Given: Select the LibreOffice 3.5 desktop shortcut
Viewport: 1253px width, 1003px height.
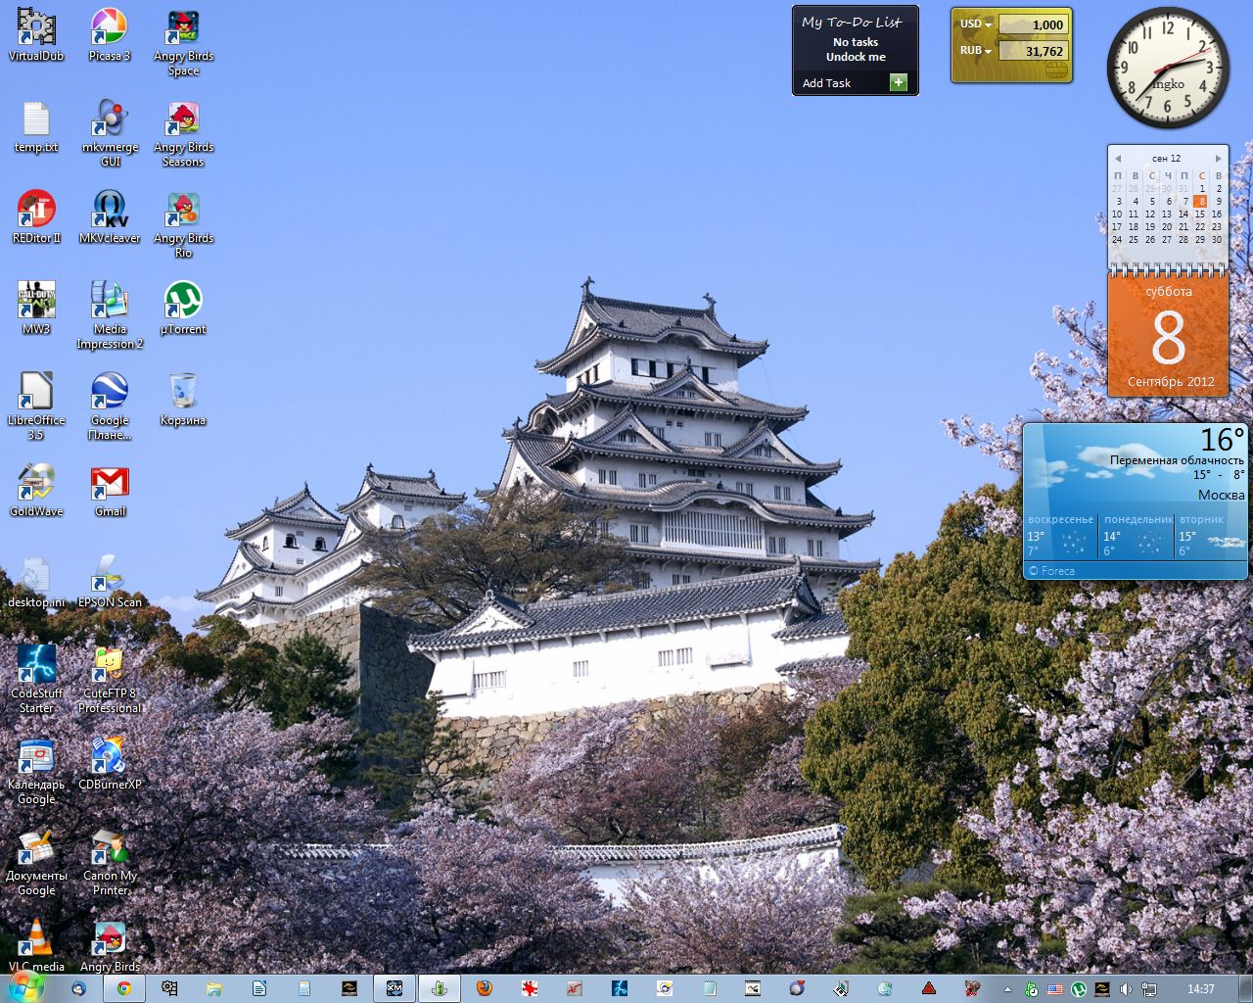Looking at the screenshot, I should 36,393.
